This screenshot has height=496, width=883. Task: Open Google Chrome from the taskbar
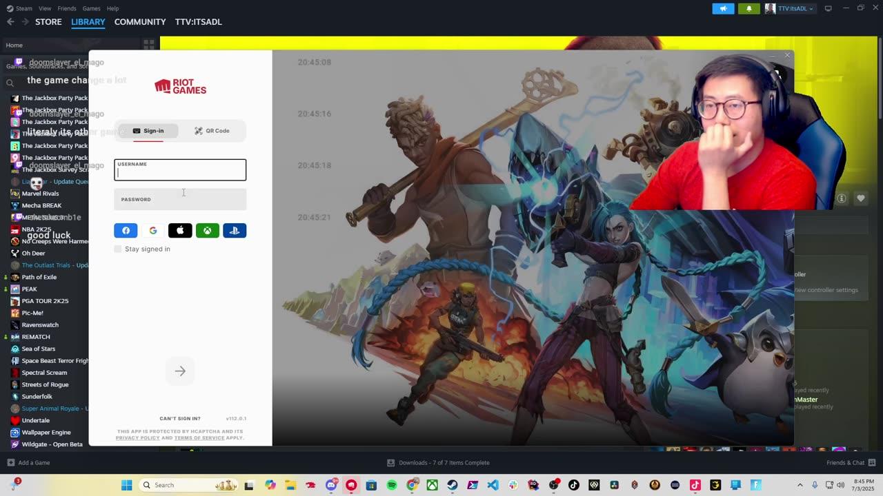click(x=412, y=485)
